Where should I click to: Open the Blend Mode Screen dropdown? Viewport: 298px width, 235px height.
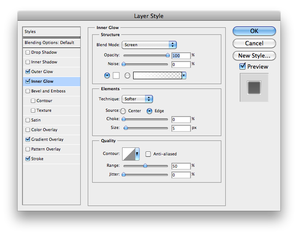click(x=149, y=45)
